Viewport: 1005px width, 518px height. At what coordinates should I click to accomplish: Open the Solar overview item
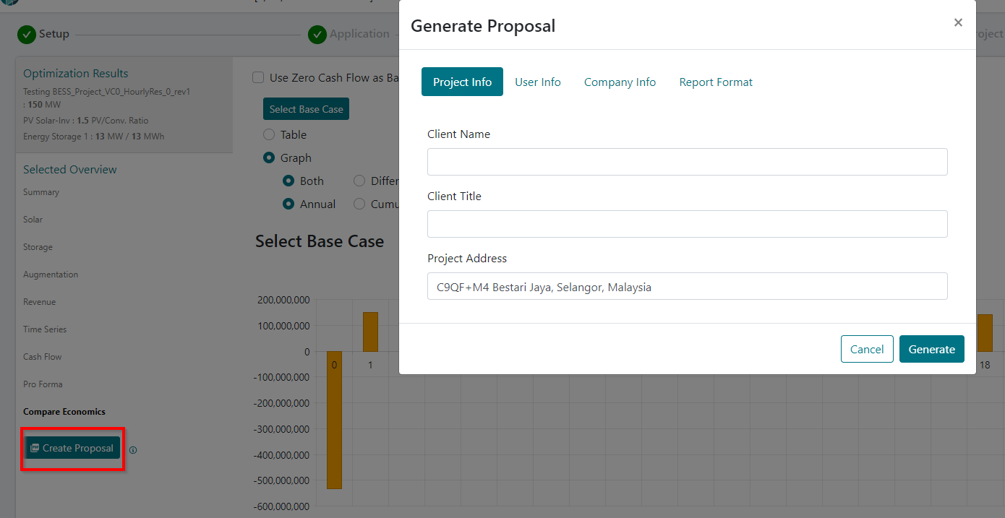(x=33, y=220)
